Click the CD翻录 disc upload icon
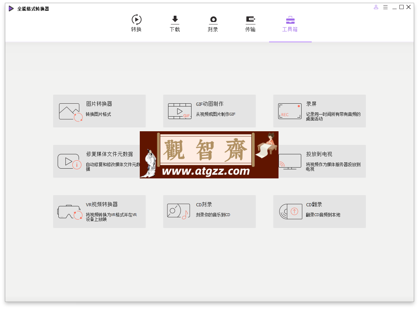 point(291,212)
